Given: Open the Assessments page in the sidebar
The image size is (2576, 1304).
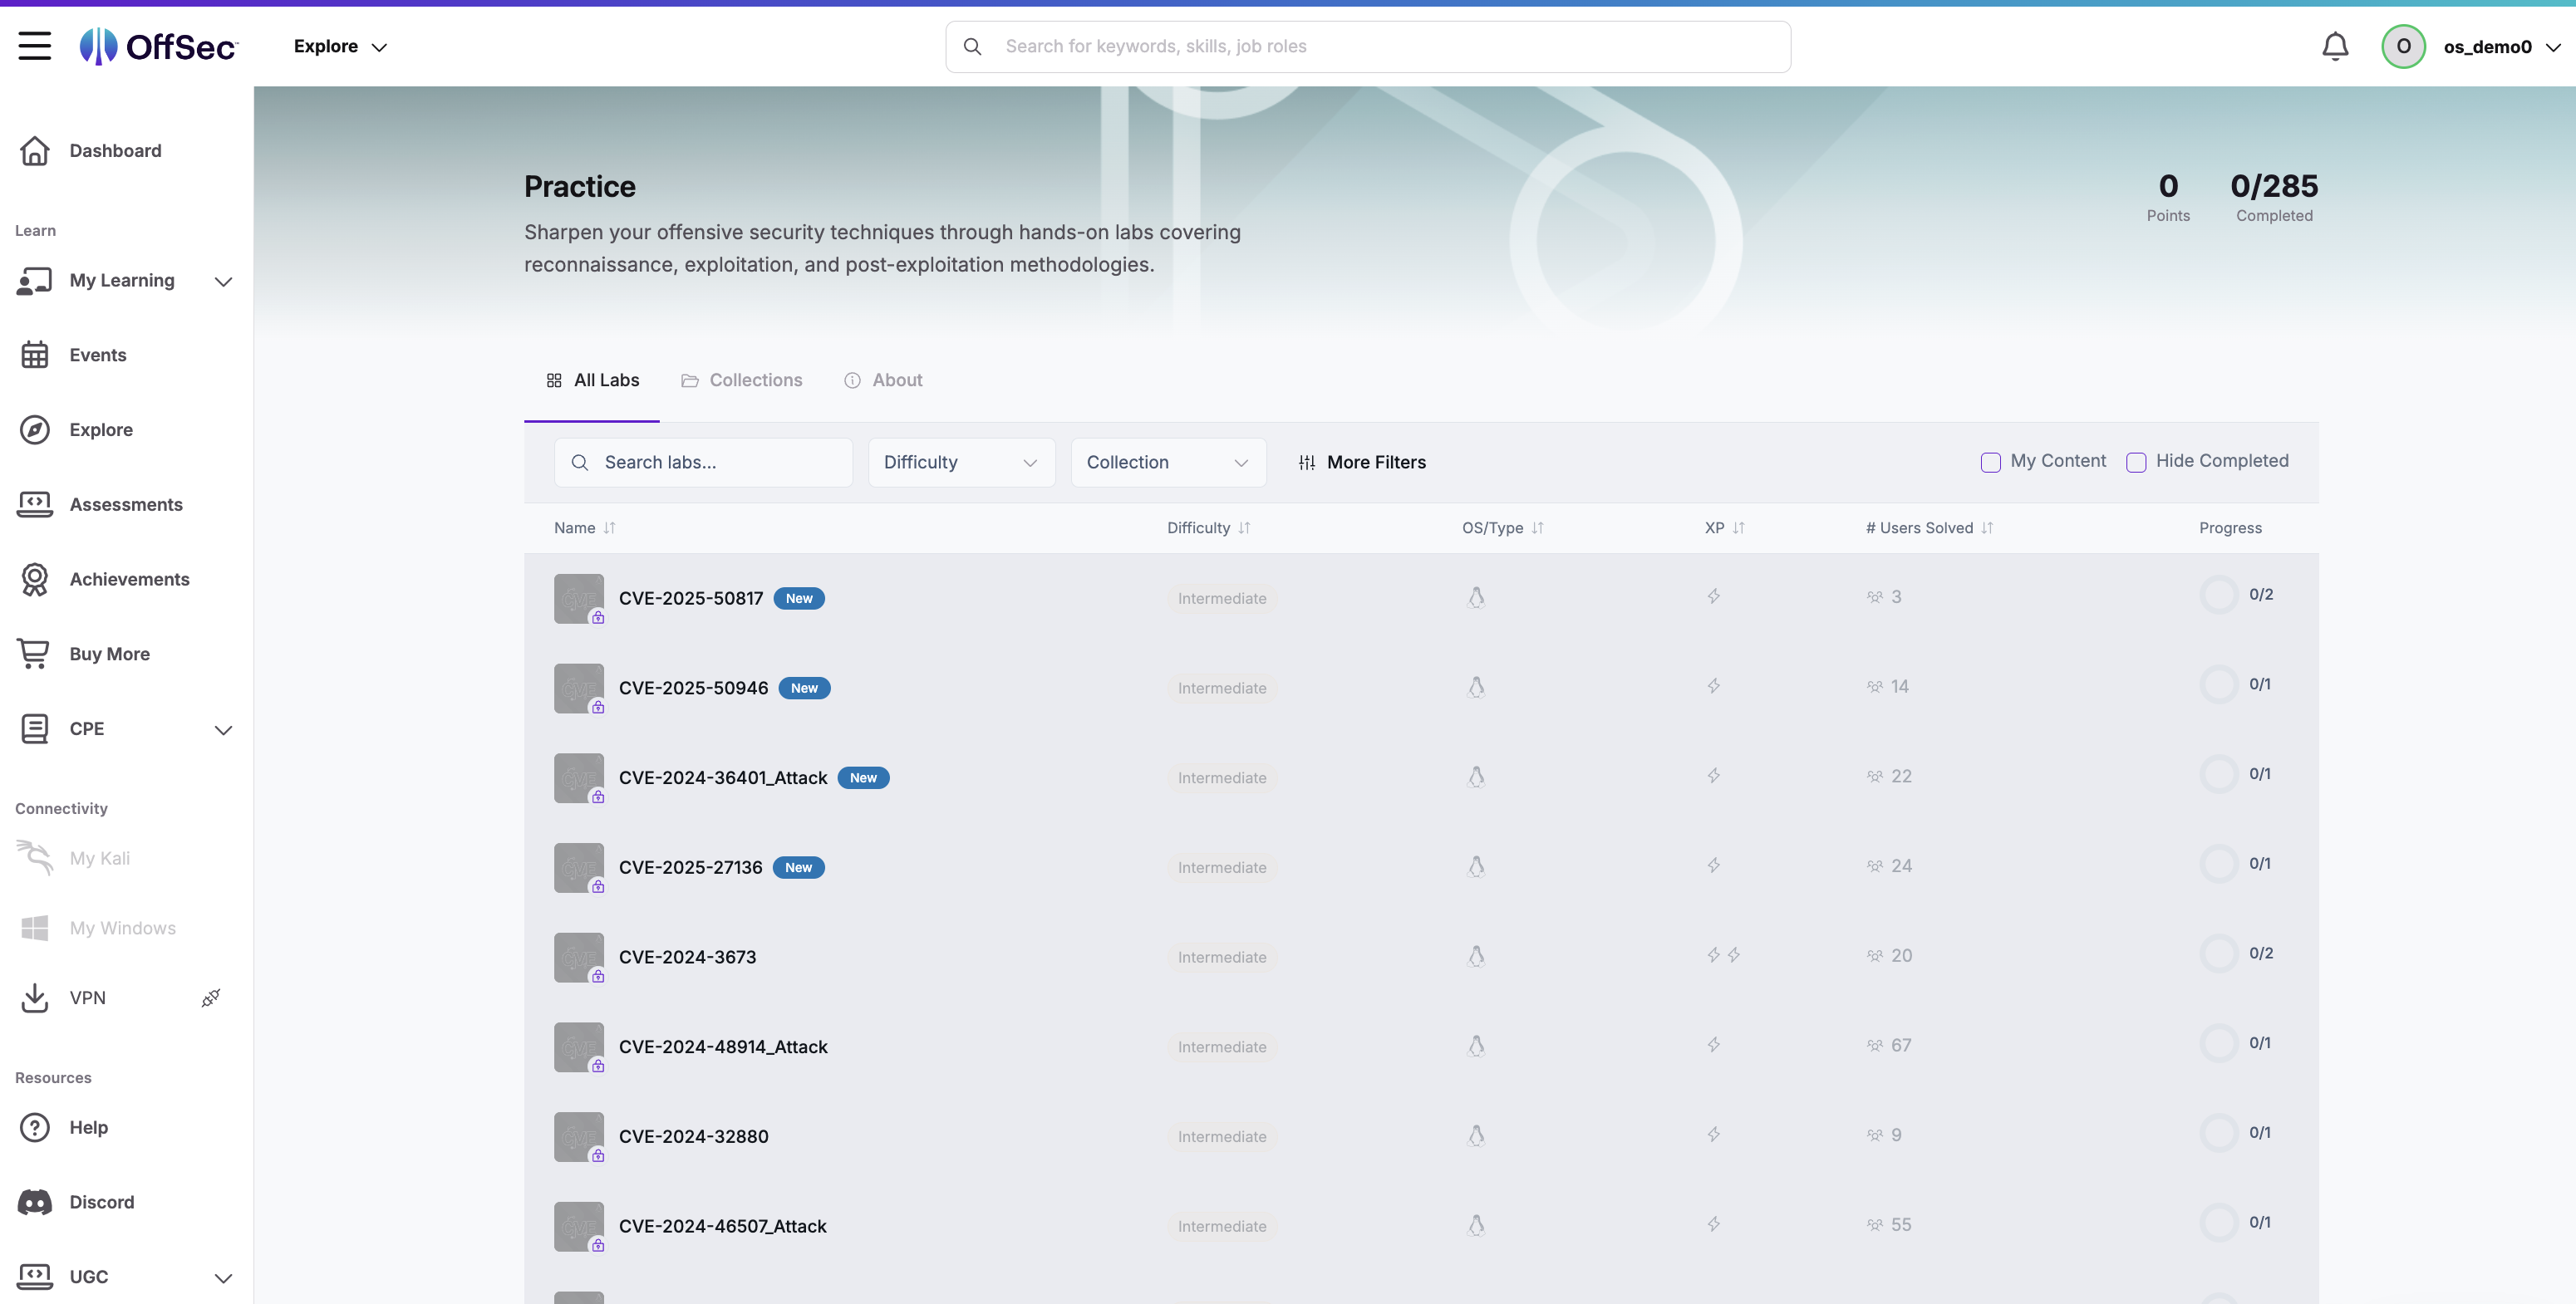Looking at the screenshot, I should (125, 505).
